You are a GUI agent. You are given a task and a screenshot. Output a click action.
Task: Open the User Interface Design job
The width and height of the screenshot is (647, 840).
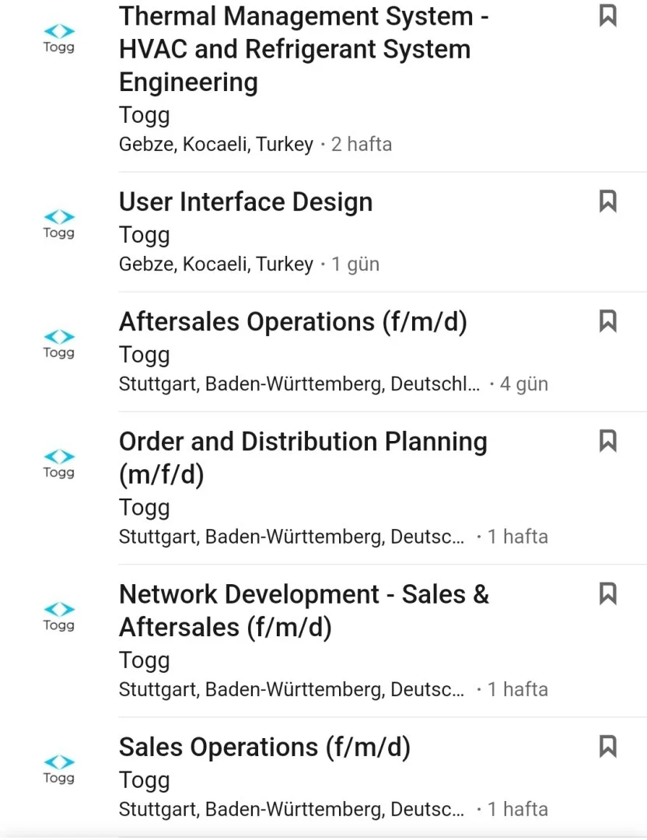[x=246, y=202]
